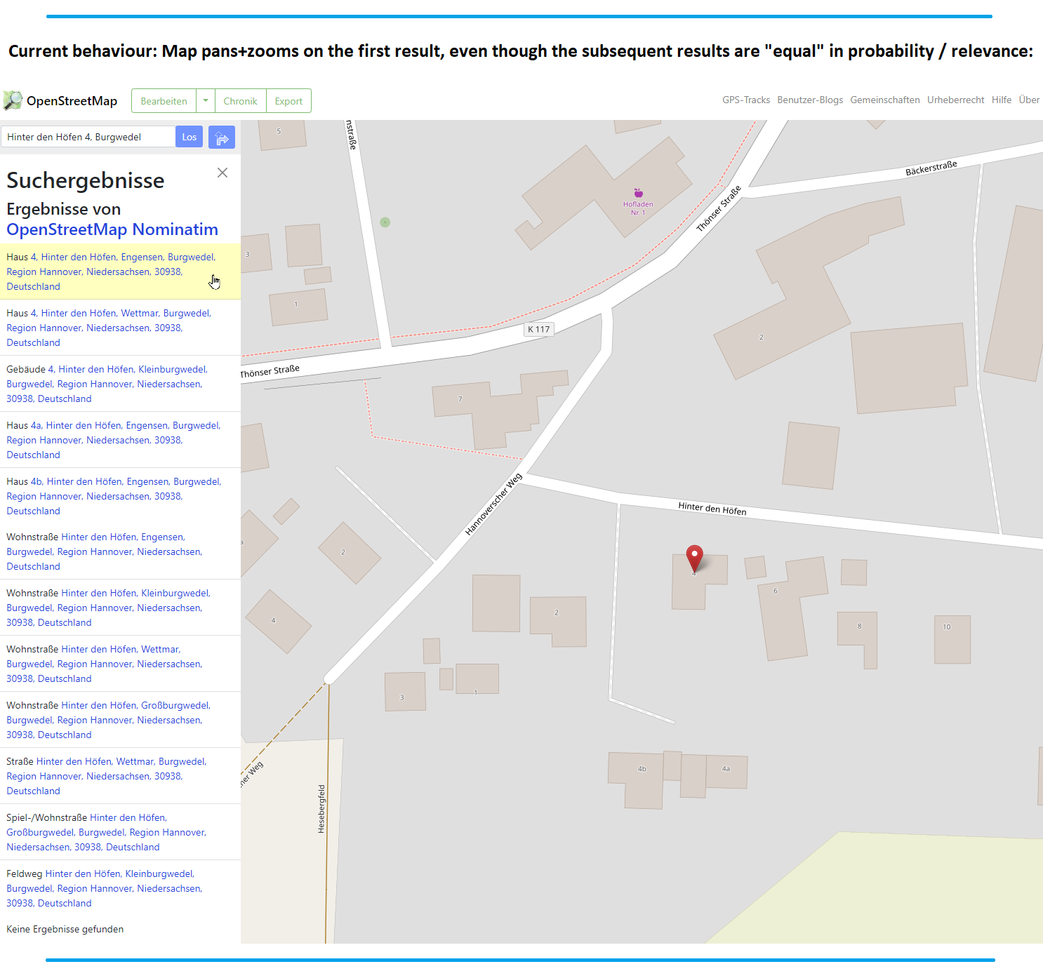Select result Straße Hinter den Höfen, Wettmar
The image size is (1043, 964).
point(120,776)
